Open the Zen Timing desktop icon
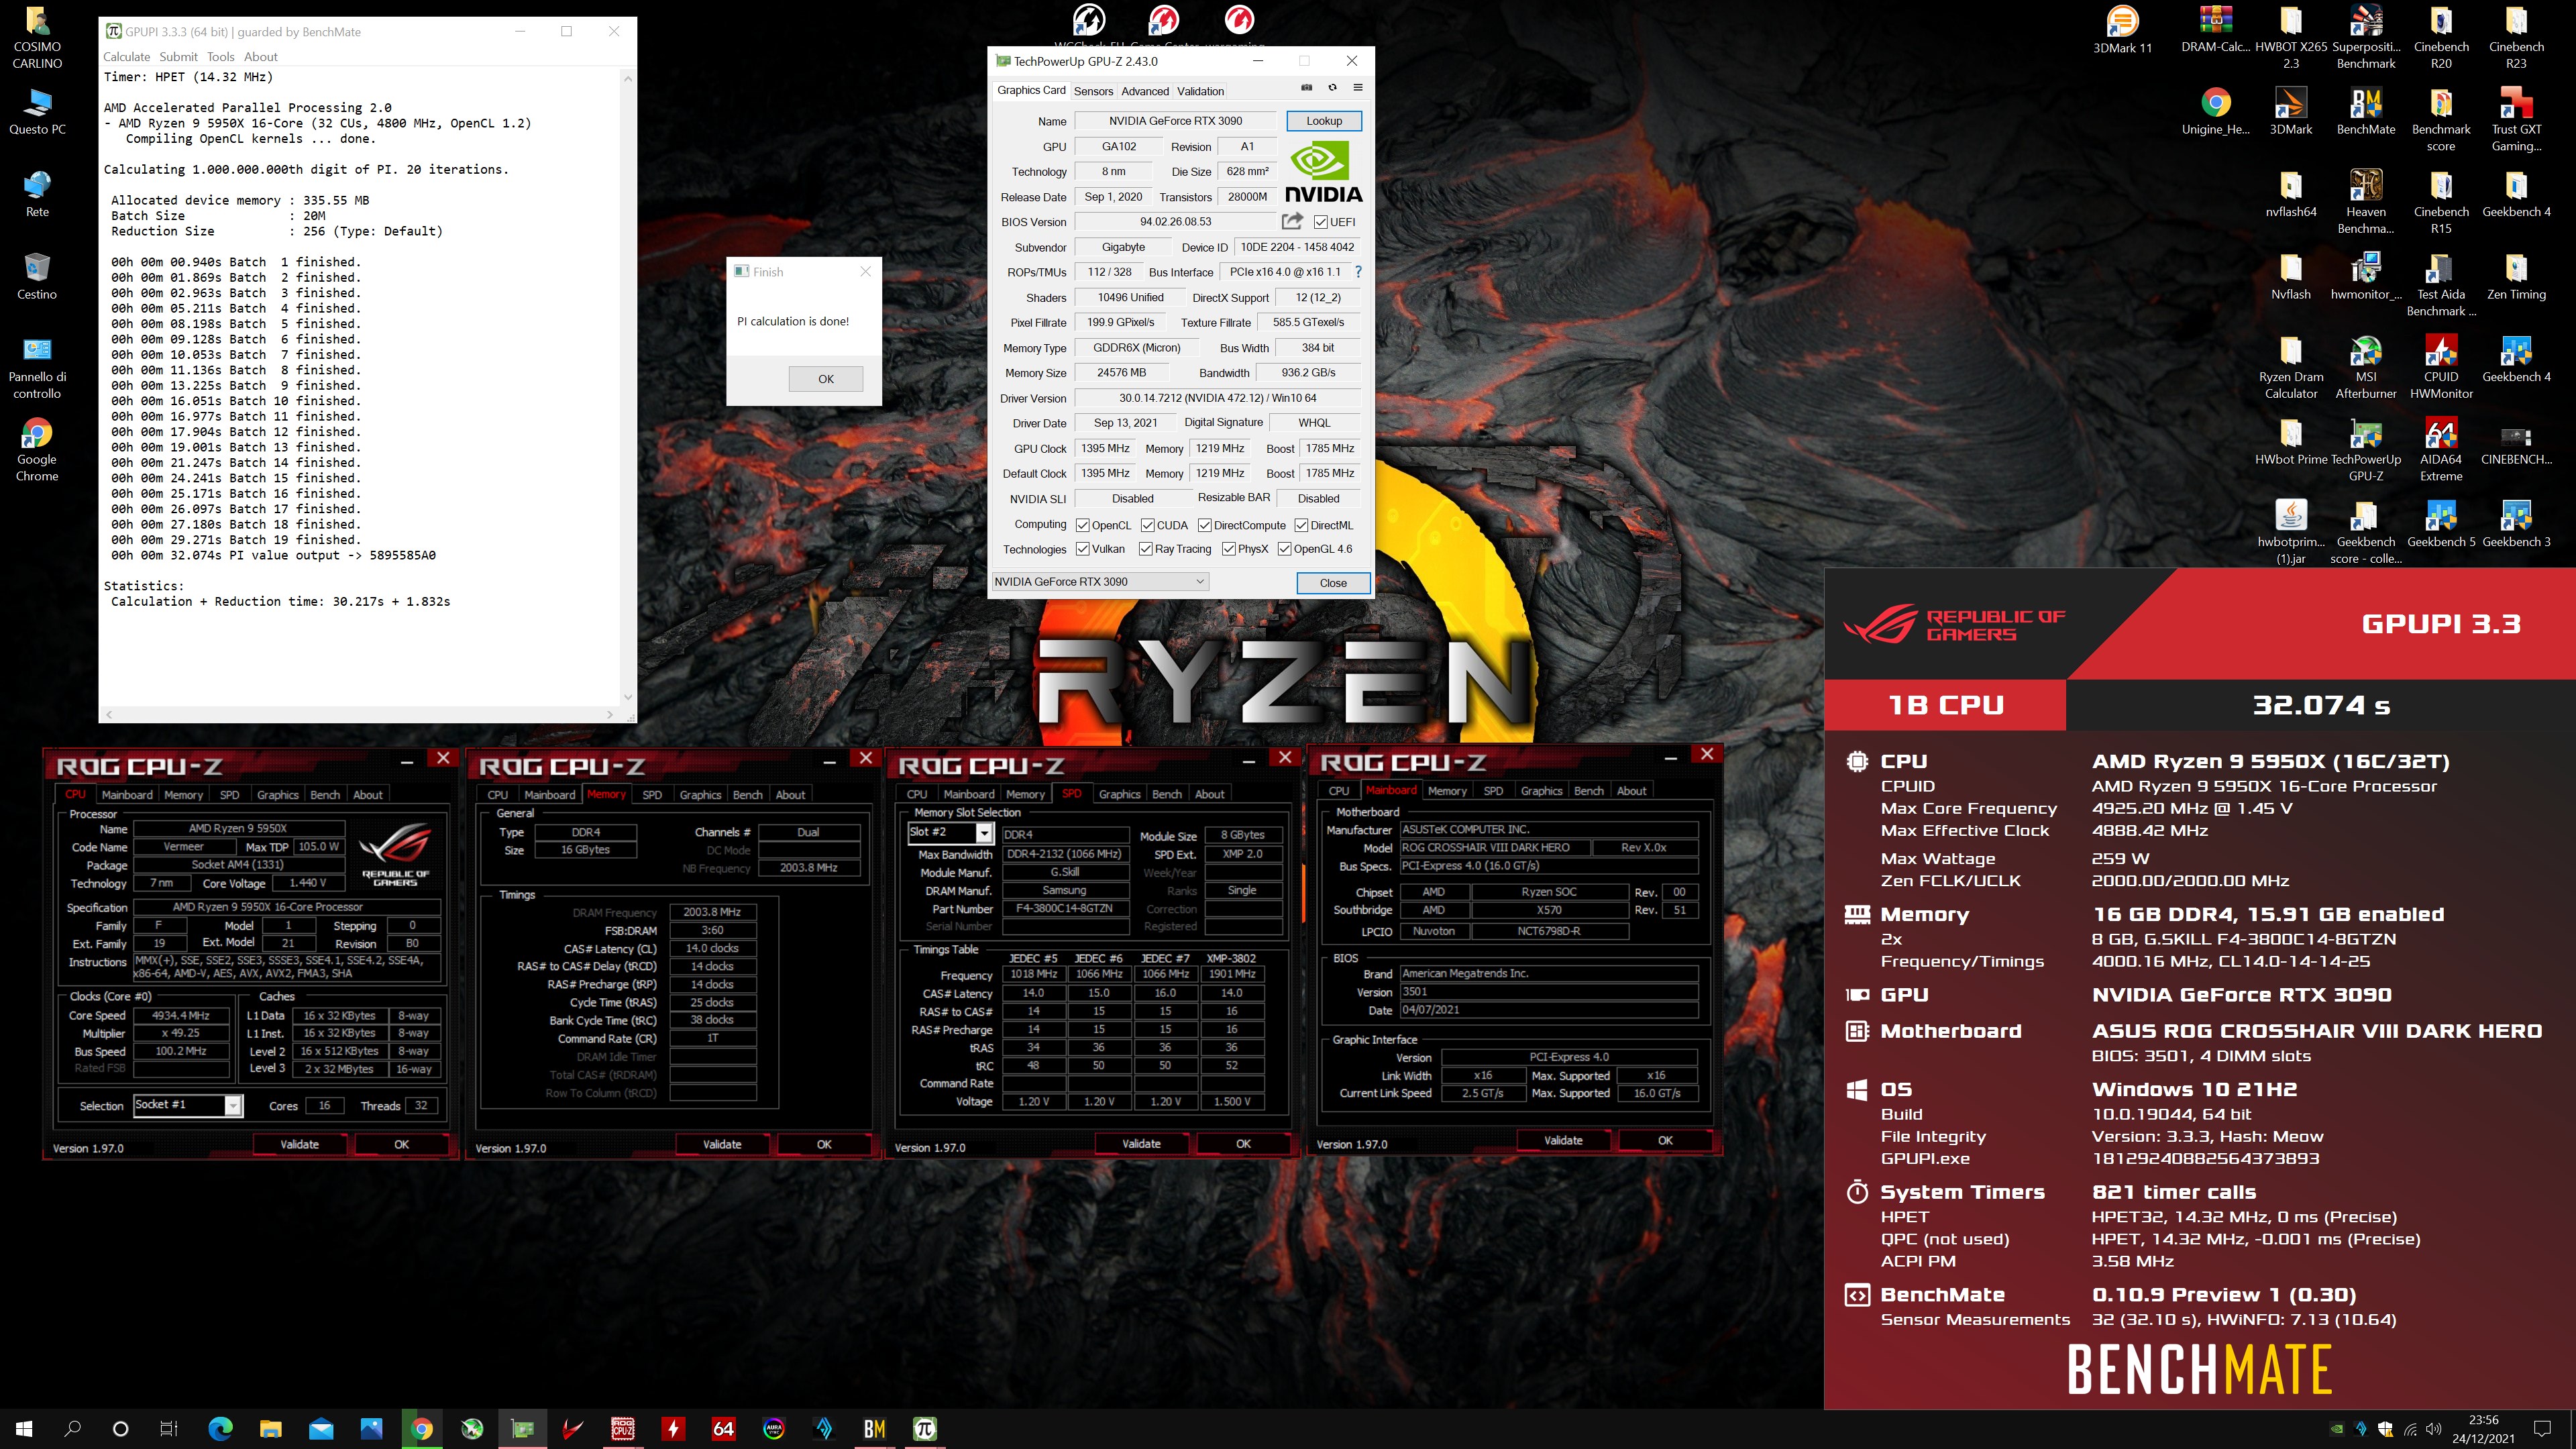 point(2516,276)
